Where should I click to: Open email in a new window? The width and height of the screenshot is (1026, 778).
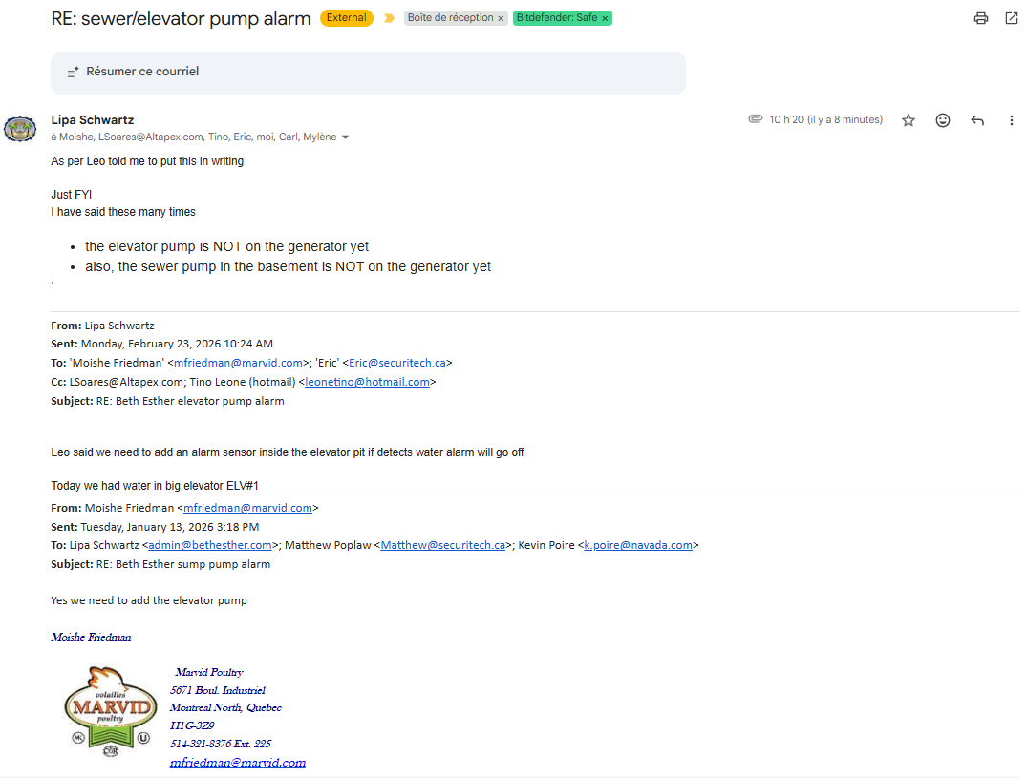point(1011,18)
